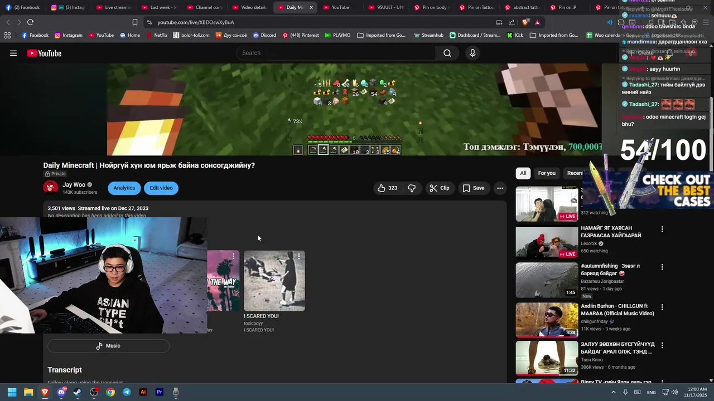The width and height of the screenshot is (714, 401).
Task: Switch the ENG input language
Action: click(652, 392)
